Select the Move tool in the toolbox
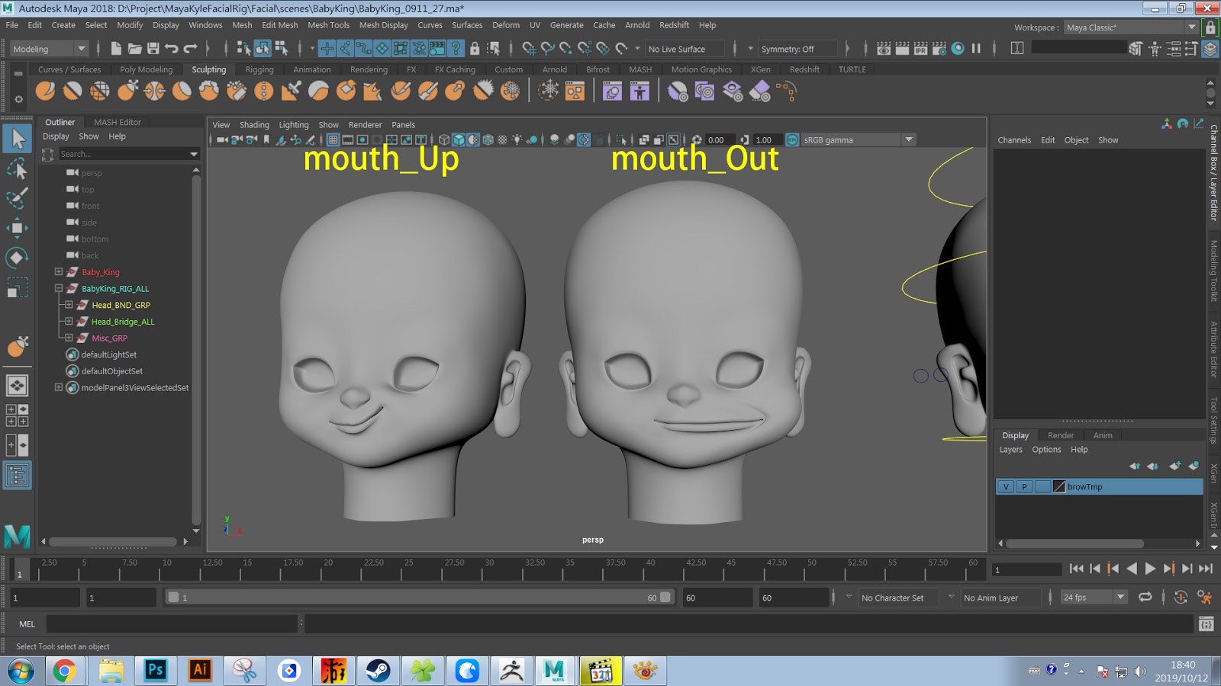This screenshot has height=686, width=1221. pos(17,228)
